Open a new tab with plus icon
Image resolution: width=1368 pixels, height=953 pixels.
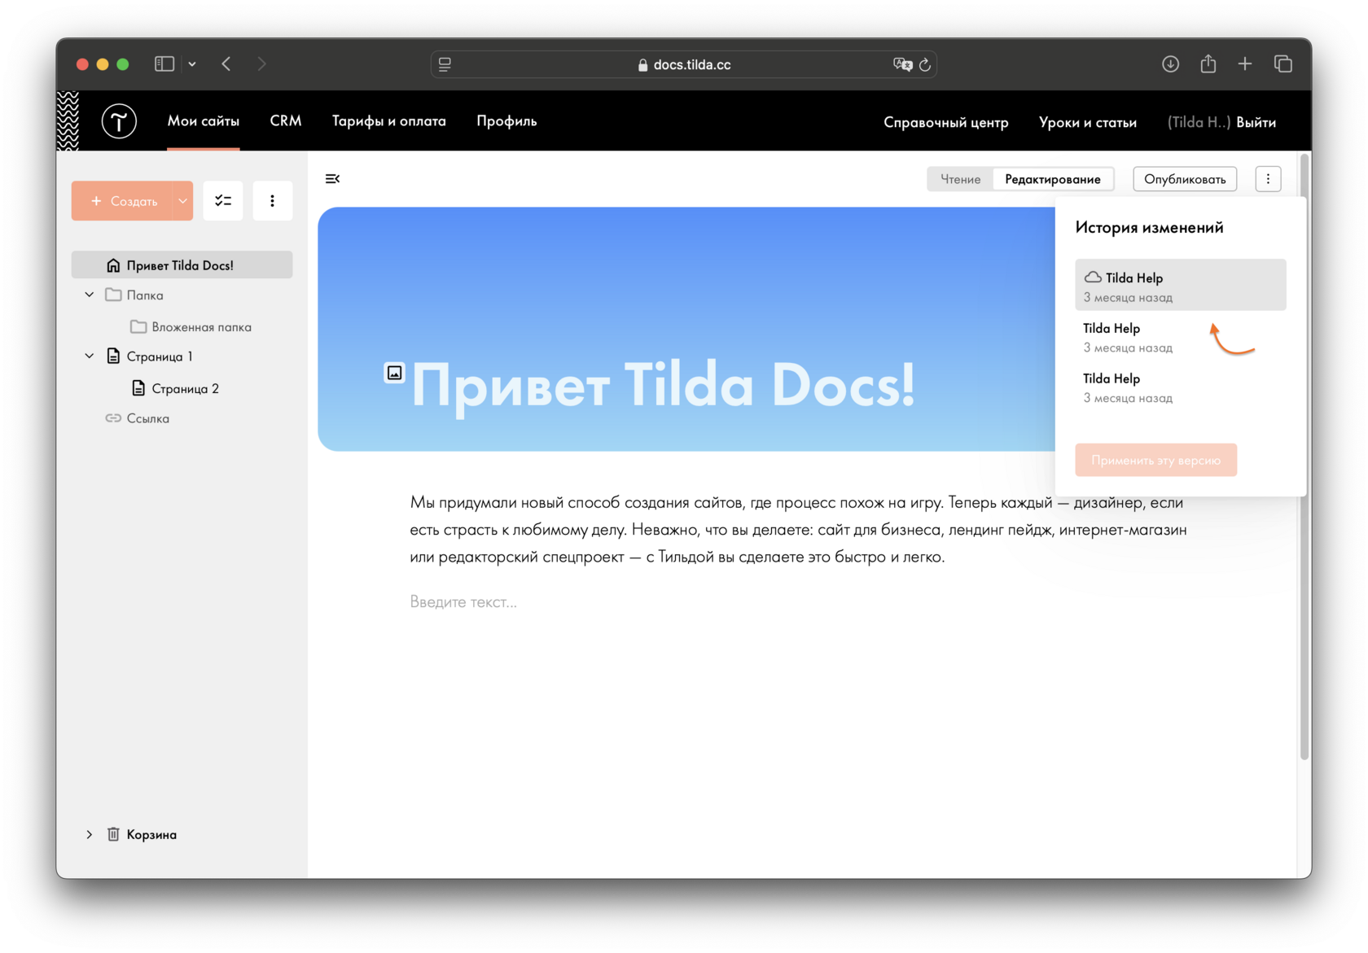pos(1245,63)
